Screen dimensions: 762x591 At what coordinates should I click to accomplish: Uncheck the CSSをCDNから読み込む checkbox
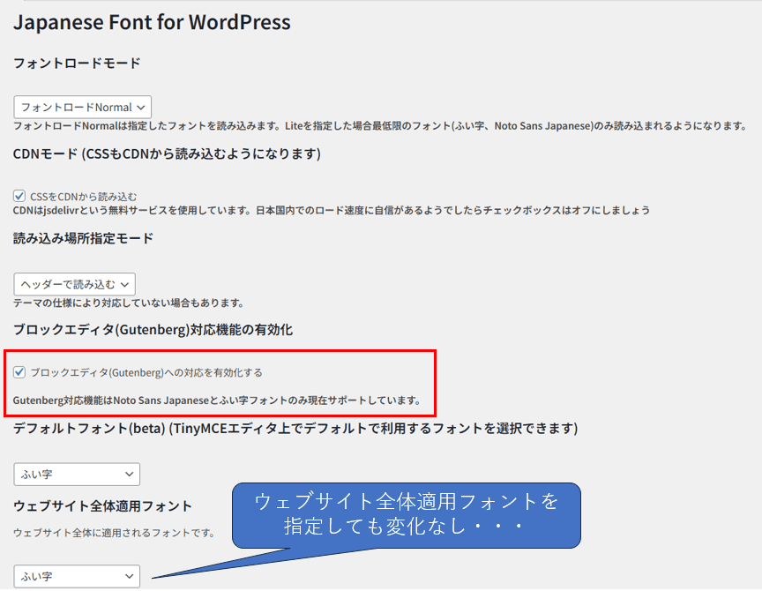click(20, 196)
